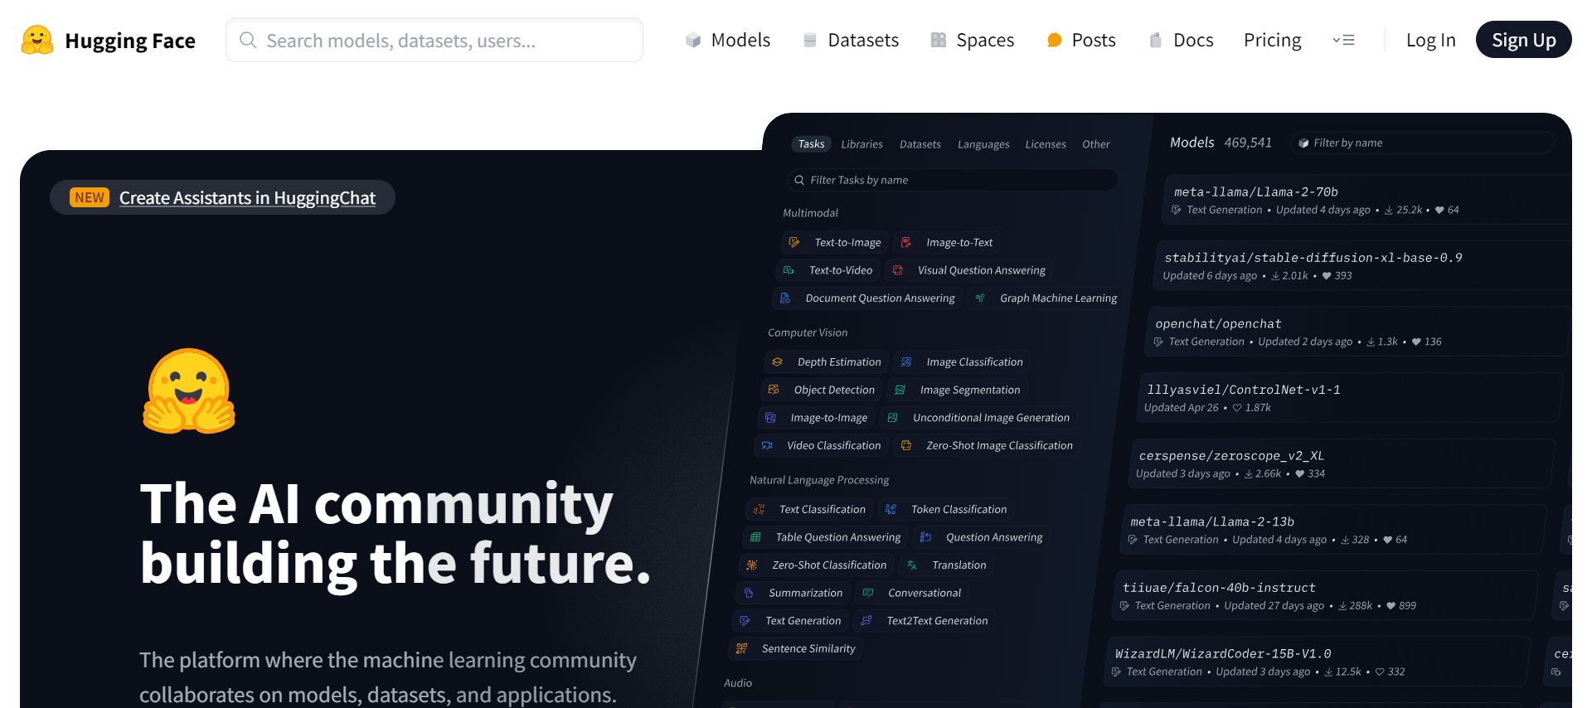Viewport: 1592px width, 708px height.
Task: Click the Docs book icon in navbar
Action: click(x=1156, y=40)
